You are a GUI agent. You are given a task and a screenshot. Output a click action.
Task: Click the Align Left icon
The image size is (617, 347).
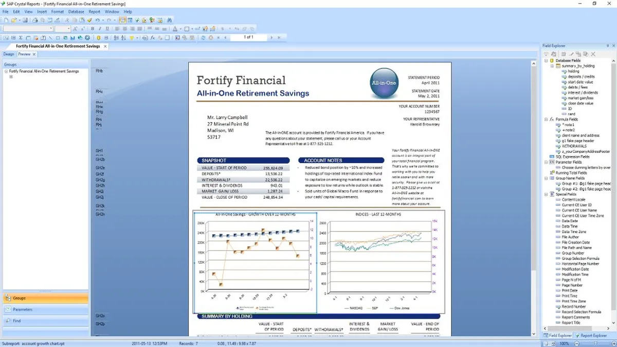[x=117, y=29]
